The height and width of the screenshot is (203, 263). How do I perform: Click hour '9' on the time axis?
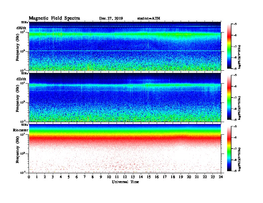(x=101, y=177)
